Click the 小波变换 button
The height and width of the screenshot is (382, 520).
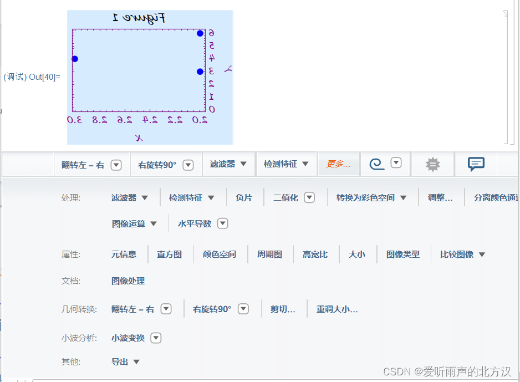point(128,338)
